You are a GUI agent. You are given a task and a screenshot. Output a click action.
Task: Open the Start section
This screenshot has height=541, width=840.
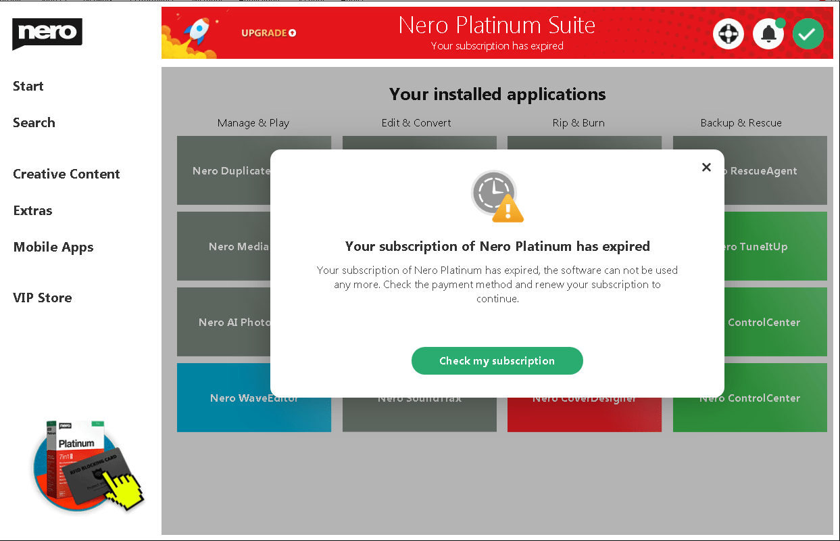(x=28, y=86)
